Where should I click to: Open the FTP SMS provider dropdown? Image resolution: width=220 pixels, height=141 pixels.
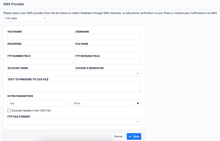point(26,19)
